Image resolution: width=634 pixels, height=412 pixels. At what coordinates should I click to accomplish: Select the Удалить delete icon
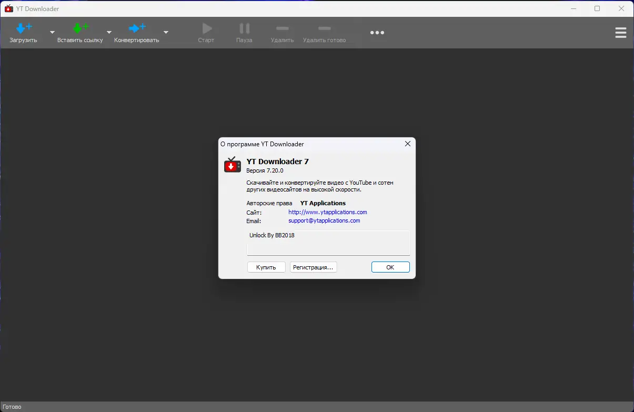(x=281, y=29)
